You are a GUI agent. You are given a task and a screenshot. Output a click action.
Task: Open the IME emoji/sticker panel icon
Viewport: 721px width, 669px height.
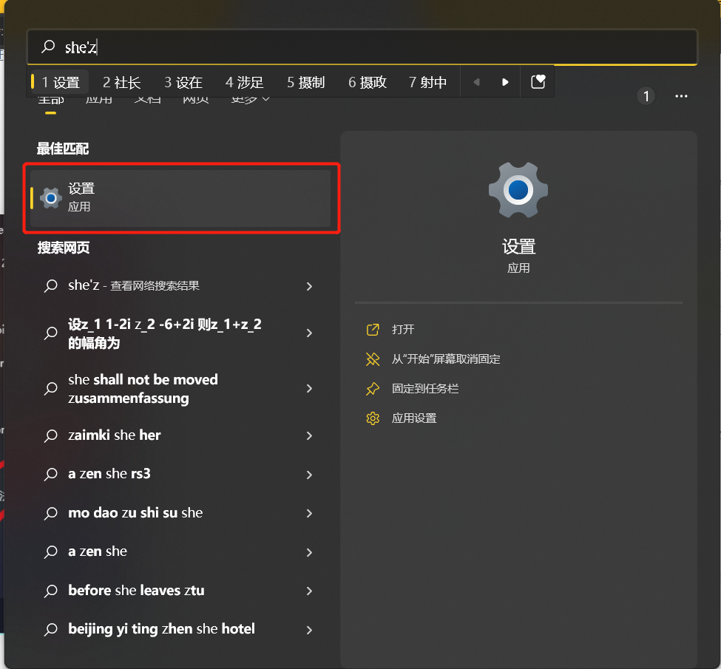click(538, 82)
